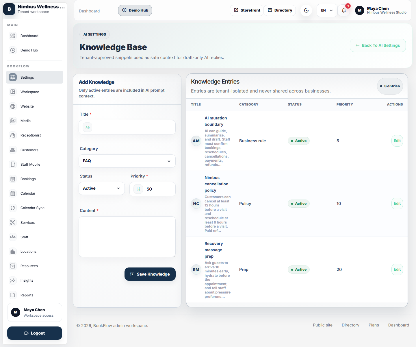Open the Plans footer link

point(374,325)
